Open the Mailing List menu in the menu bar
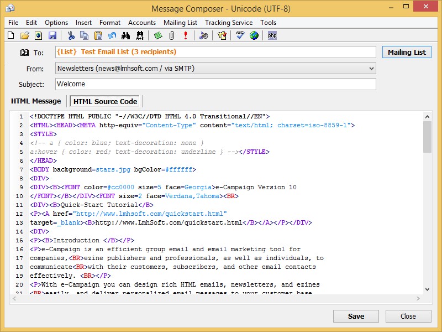Image resolution: width=442 pixels, height=332 pixels. pos(180,23)
